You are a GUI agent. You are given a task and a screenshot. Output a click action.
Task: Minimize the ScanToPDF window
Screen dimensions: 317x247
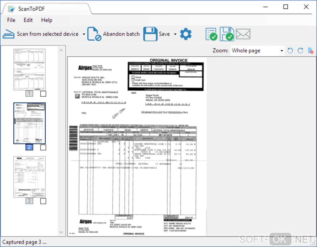(265, 7)
